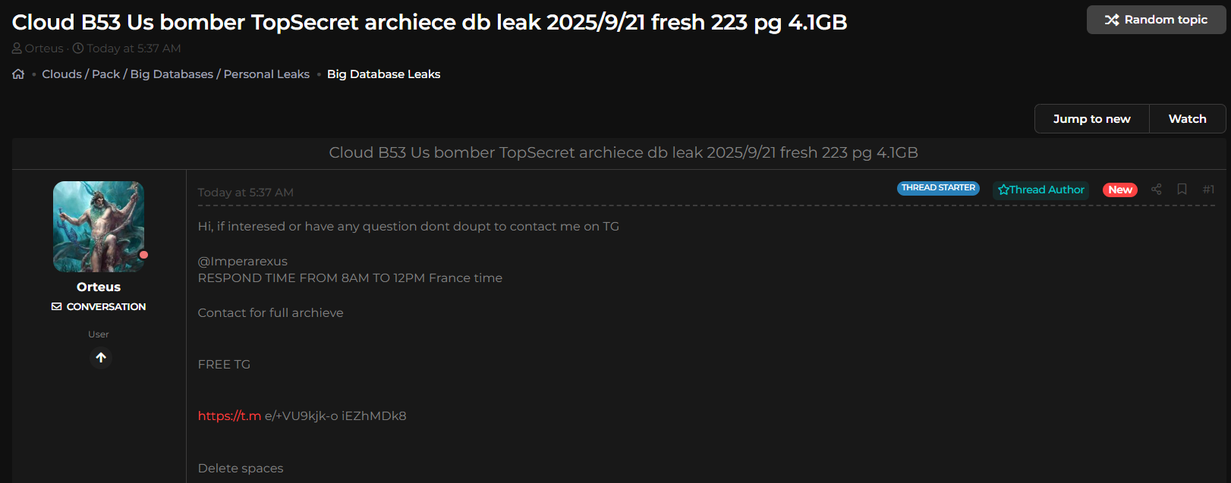The image size is (1231, 483).
Task: Bookmark this post with bookmark icon
Action: point(1182,190)
